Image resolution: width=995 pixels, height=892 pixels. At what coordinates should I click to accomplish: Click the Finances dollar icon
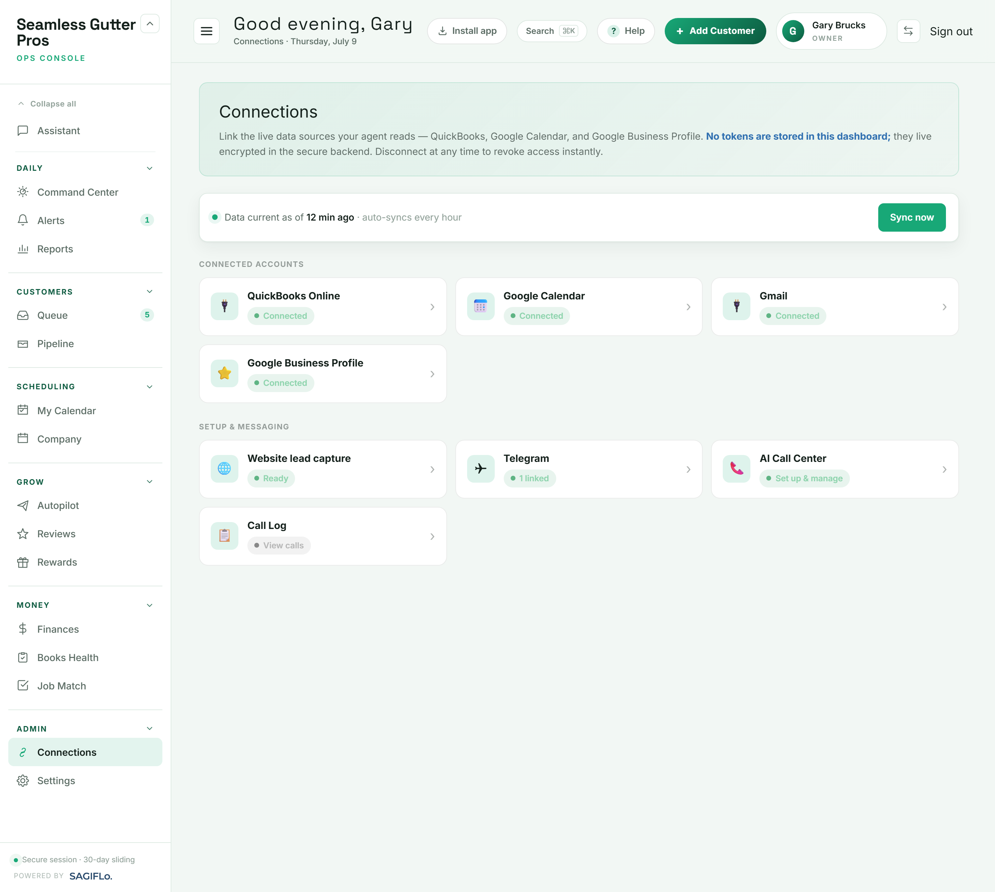click(22, 629)
